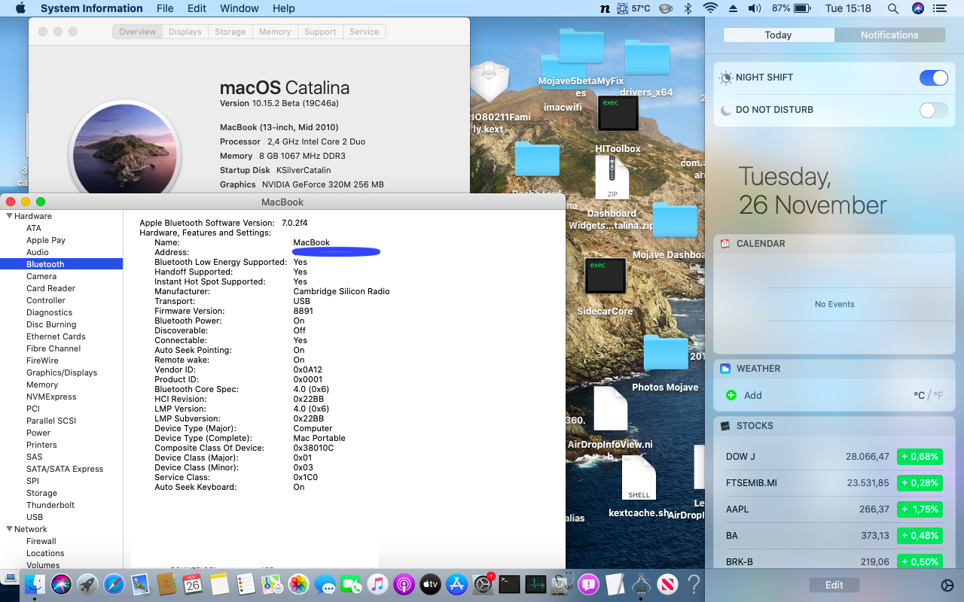Viewport: 964px width, 602px height.
Task: Open the Window menu
Action: click(238, 8)
